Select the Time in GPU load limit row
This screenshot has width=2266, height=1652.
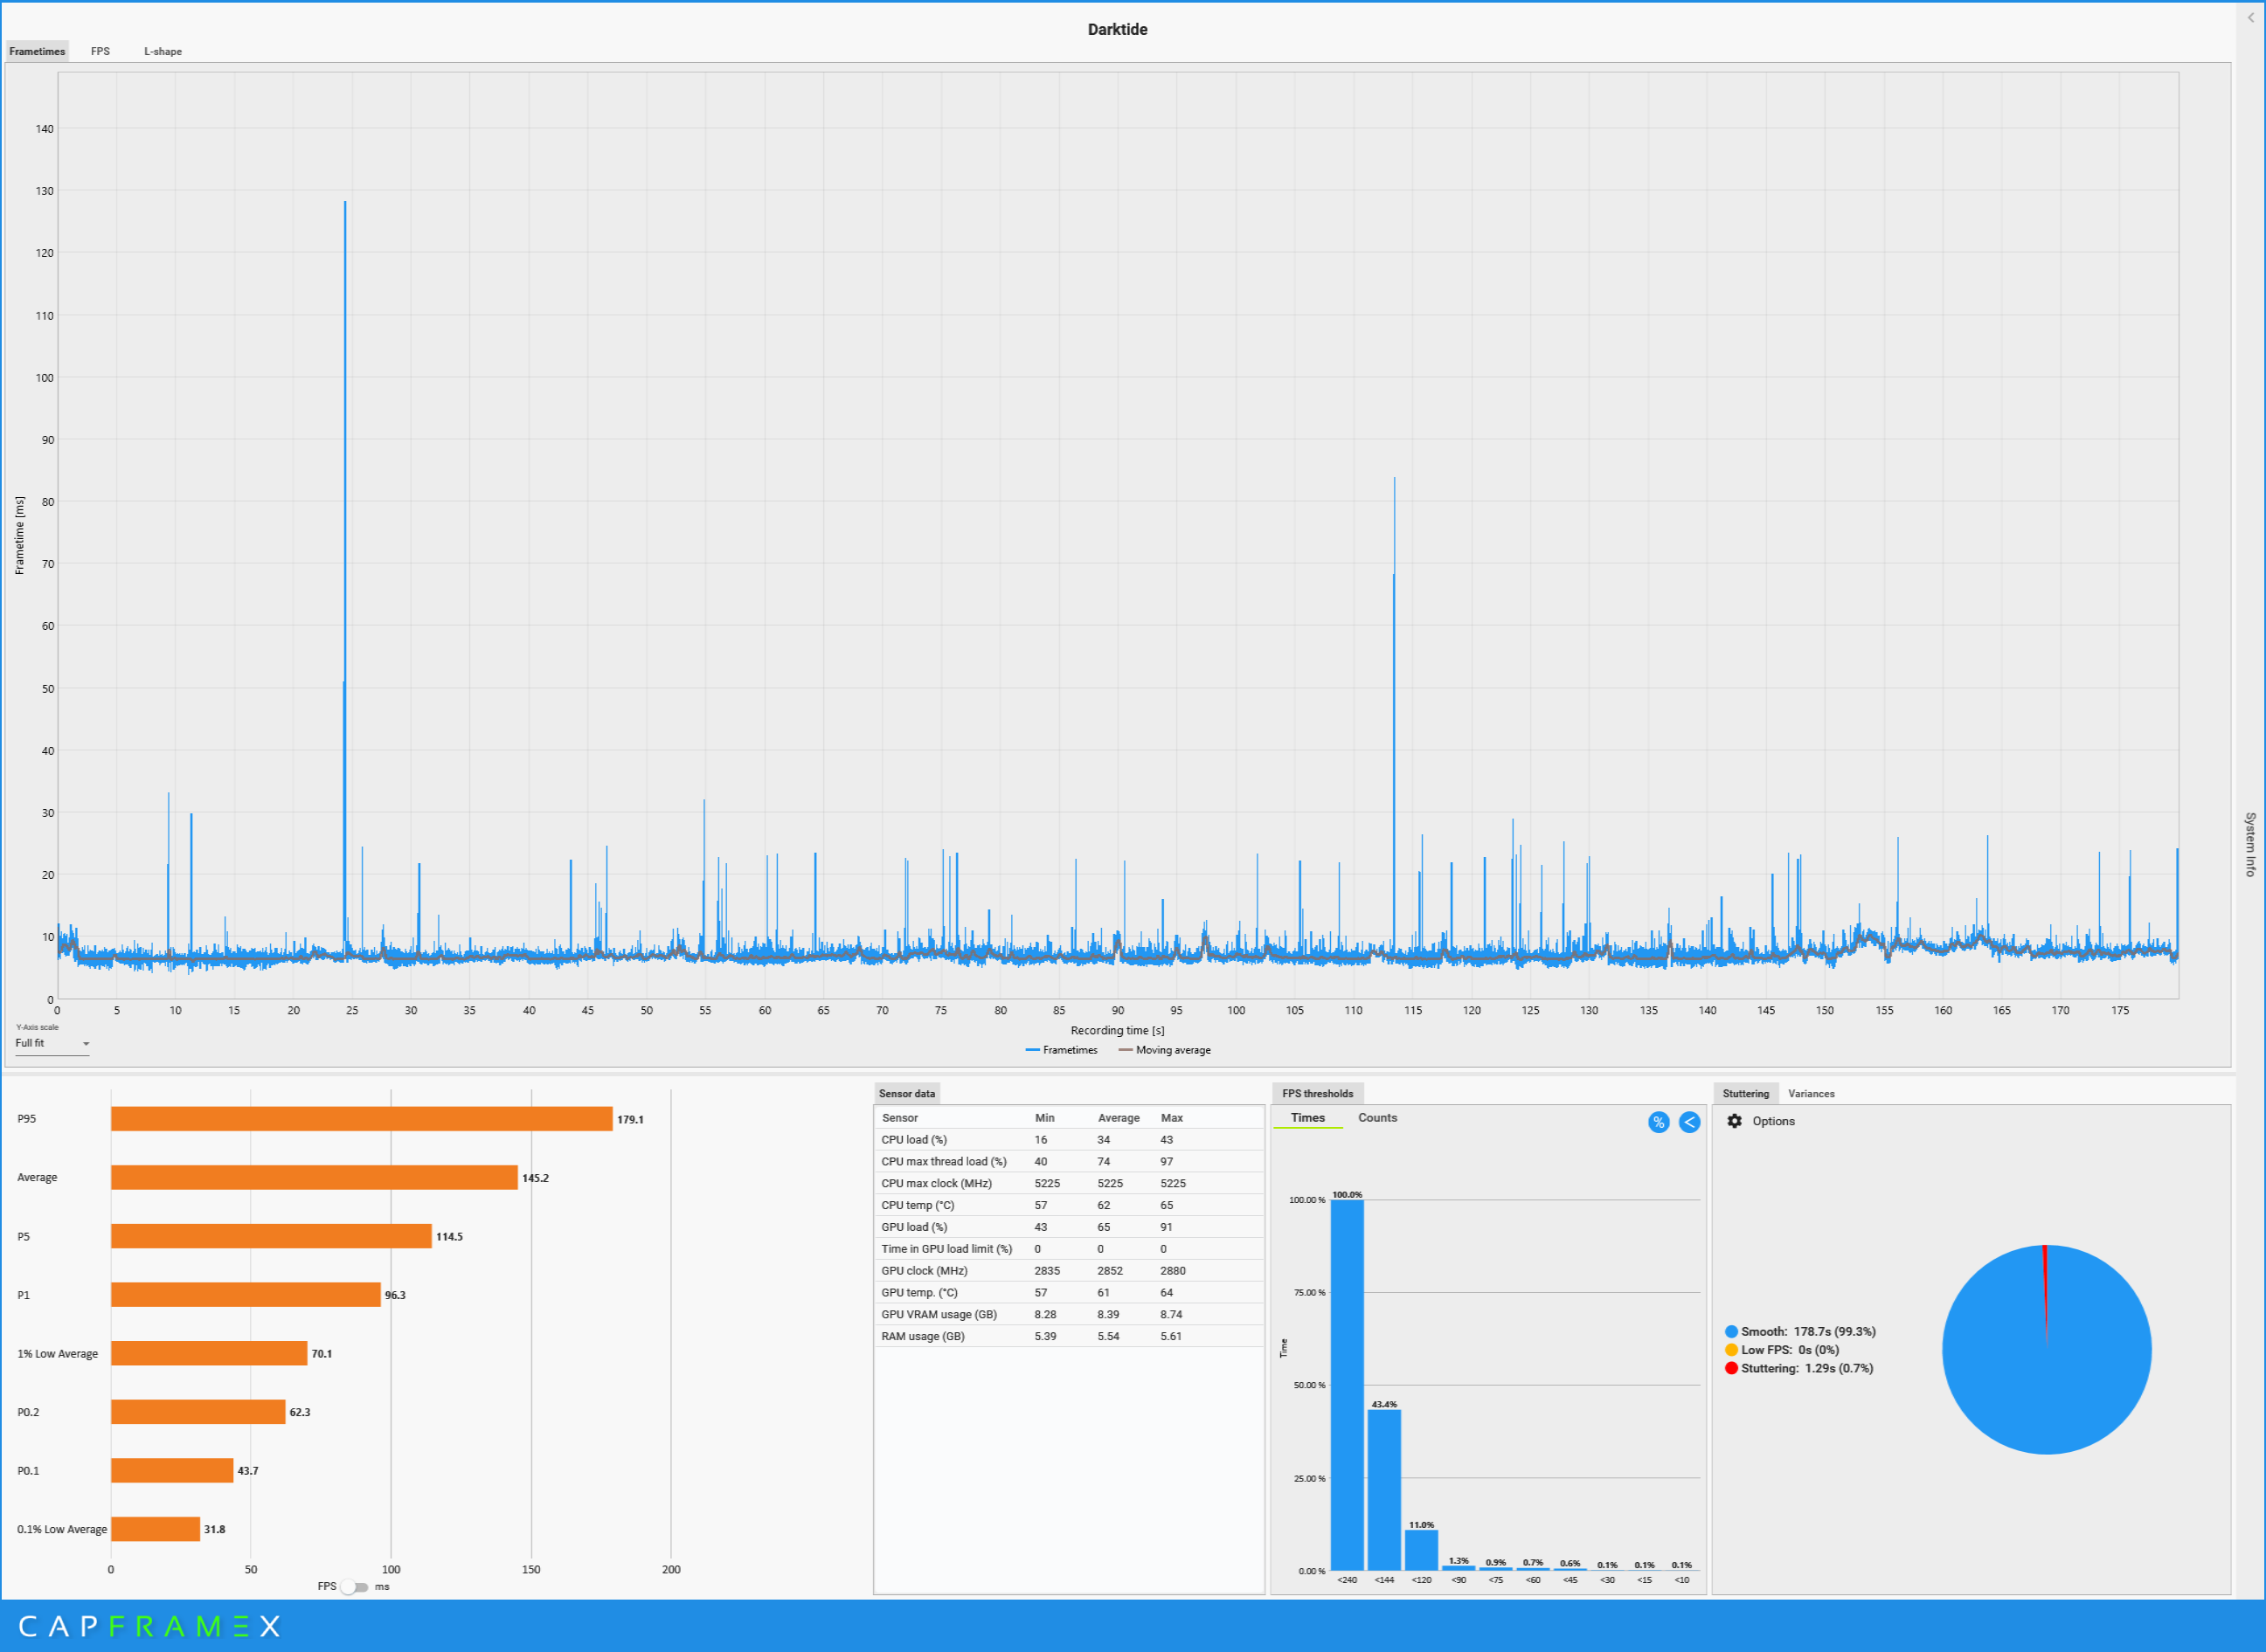click(x=1070, y=1249)
